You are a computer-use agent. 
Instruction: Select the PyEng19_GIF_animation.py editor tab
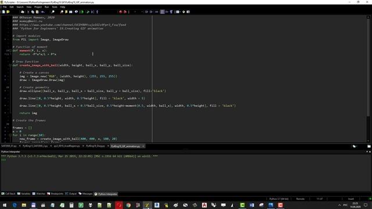pos(126,146)
